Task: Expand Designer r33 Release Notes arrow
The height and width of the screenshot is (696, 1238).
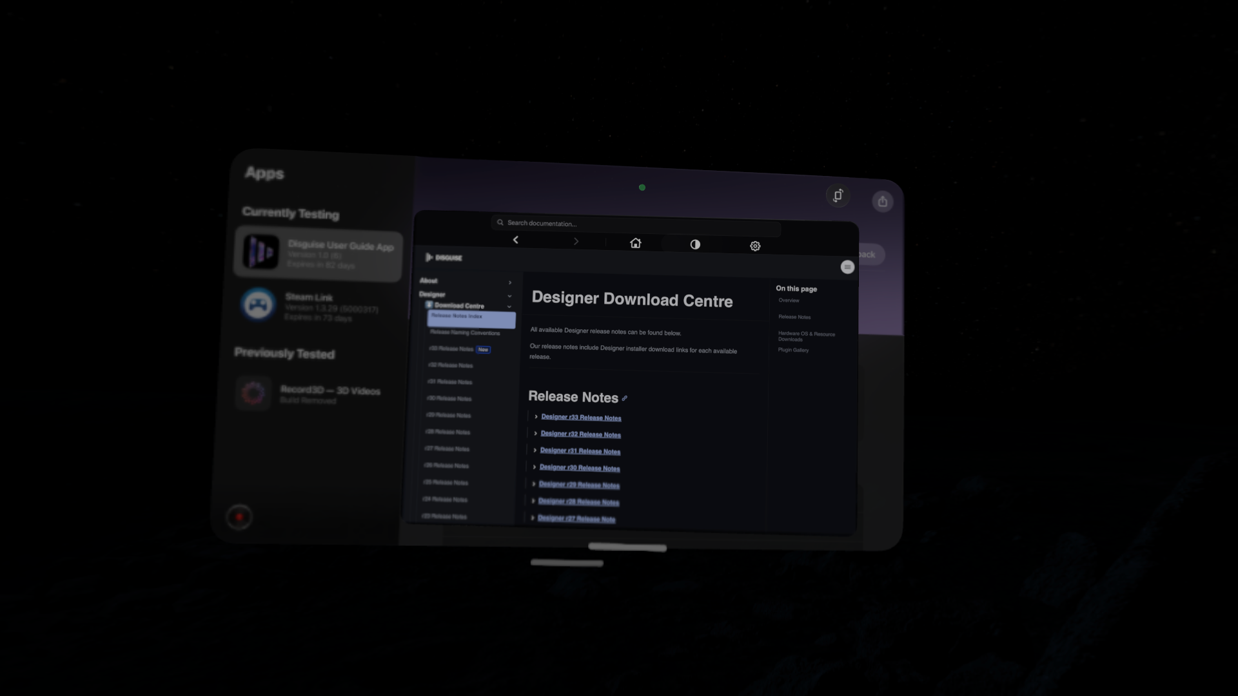Action: pos(536,417)
